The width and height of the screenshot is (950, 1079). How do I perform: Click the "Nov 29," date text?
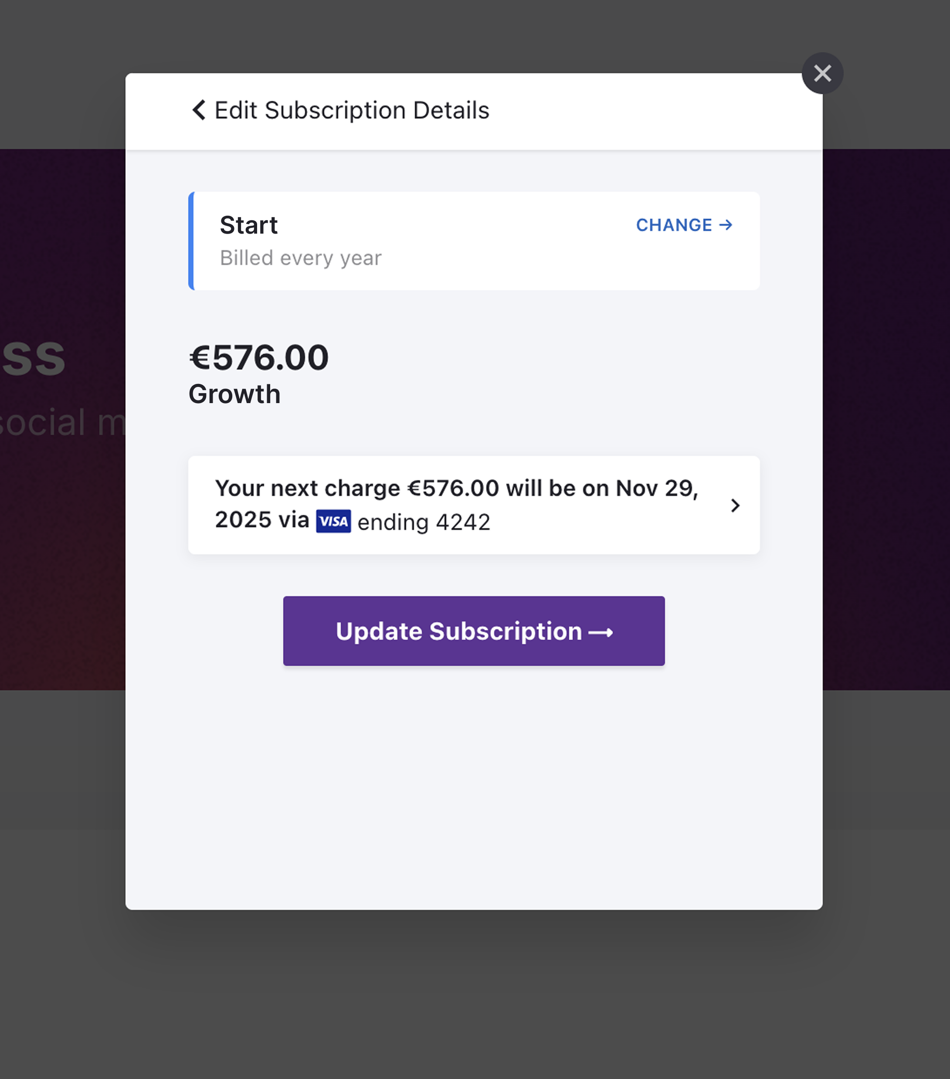coord(657,489)
